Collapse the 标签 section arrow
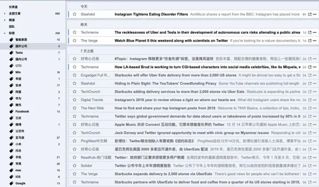This screenshot has height=187, width=319. pos(5,33)
